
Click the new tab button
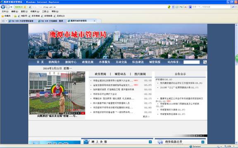point(99,21)
